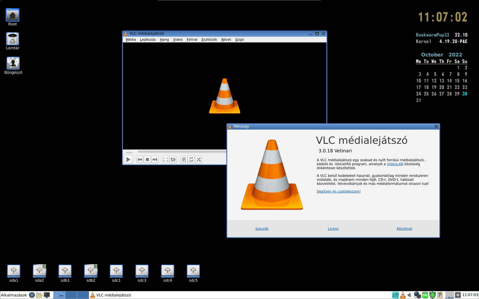This screenshot has height=299, width=479.
Task: Toggle loop mode in VLC
Action: point(191,159)
